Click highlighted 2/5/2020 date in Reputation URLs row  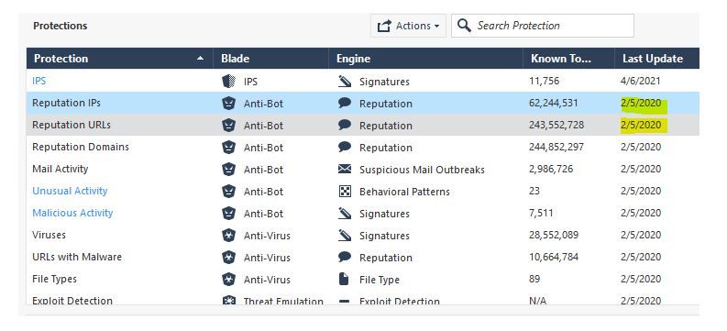pos(642,126)
